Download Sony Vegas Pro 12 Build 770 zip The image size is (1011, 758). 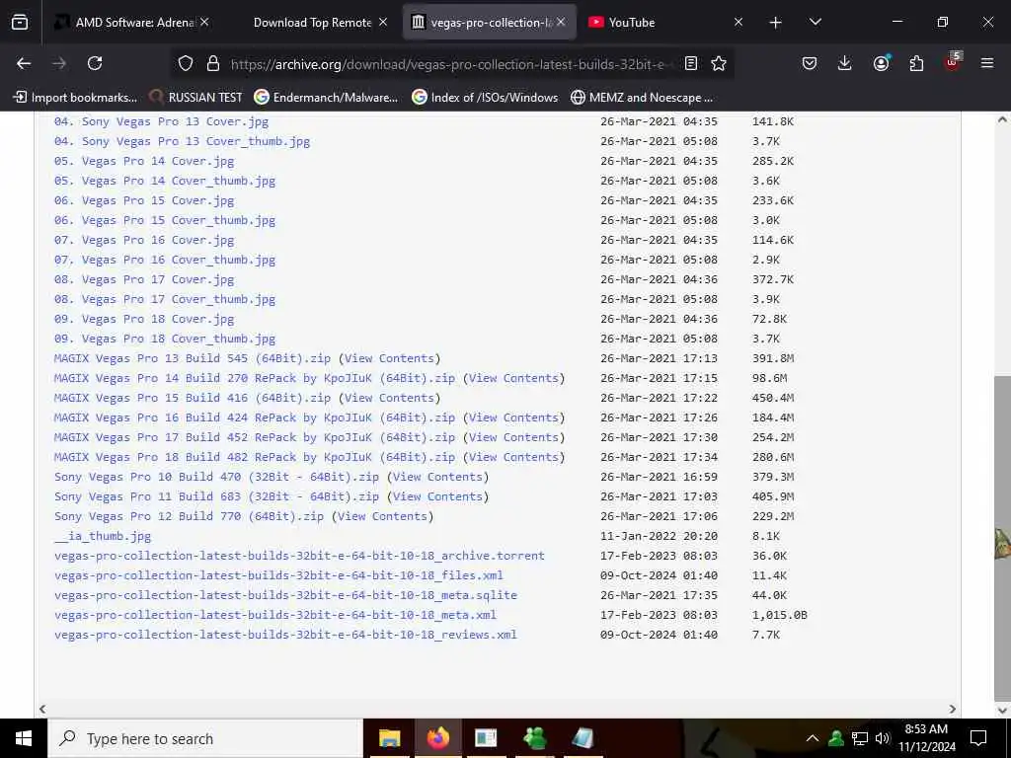coord(189,516)
